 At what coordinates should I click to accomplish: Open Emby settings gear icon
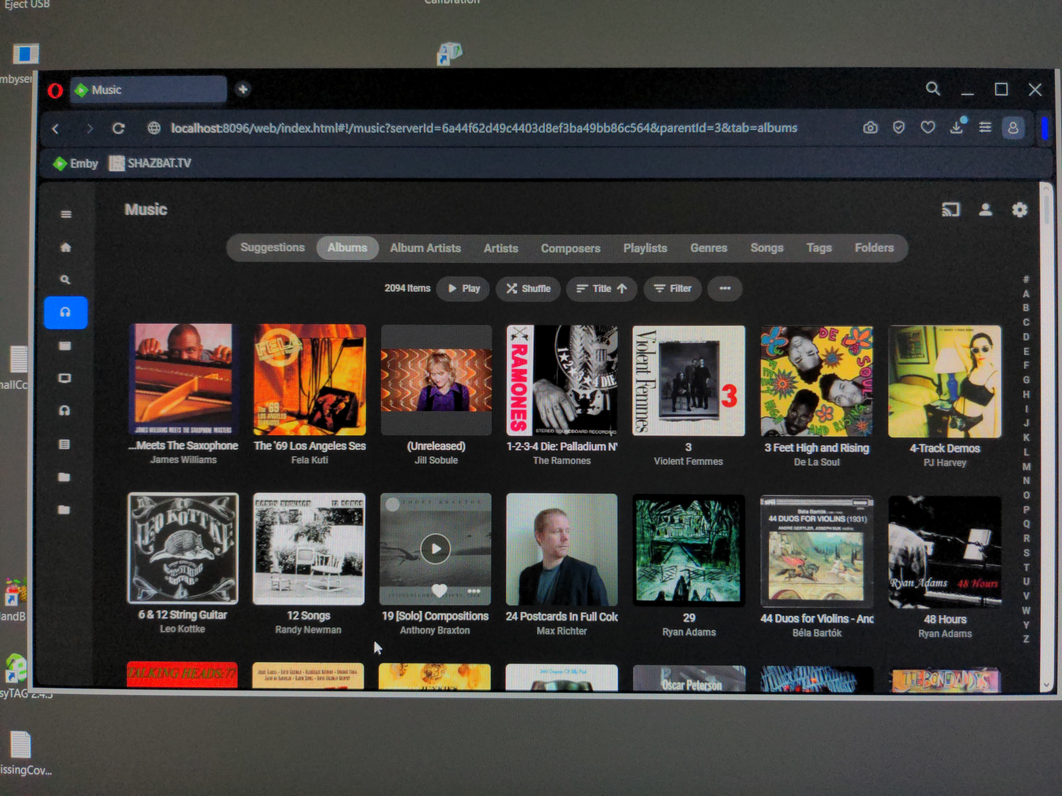pos(1019,210)
